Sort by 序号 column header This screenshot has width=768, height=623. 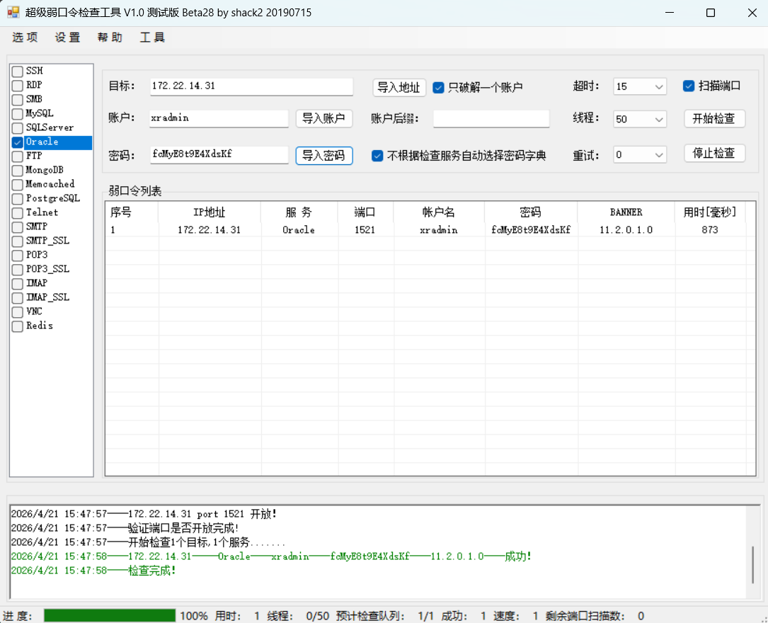[x=132, y=212]
